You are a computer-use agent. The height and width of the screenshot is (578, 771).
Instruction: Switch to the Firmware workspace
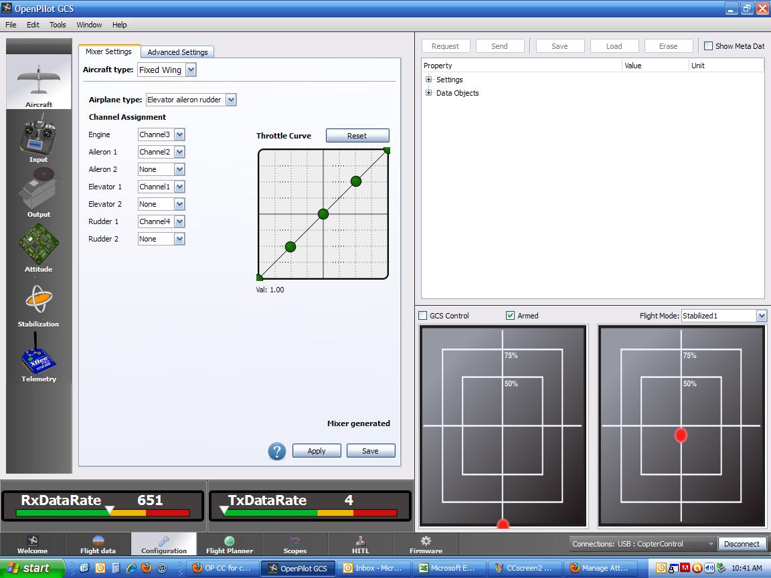(426, 545)
